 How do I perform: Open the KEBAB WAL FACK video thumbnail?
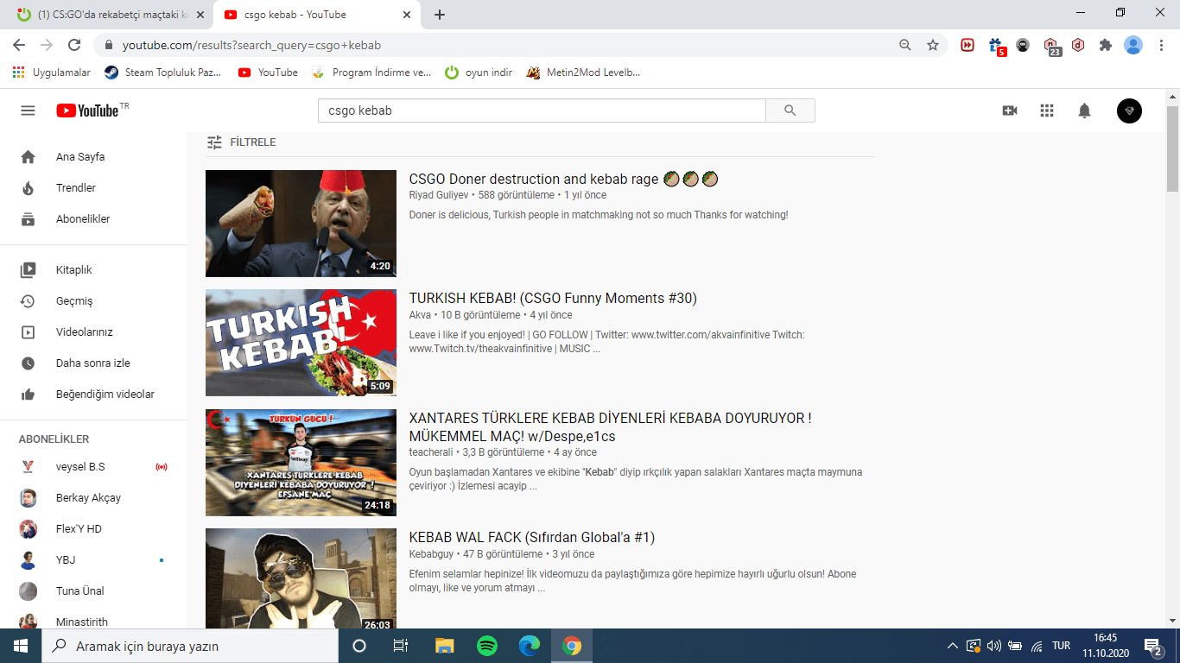301,578
